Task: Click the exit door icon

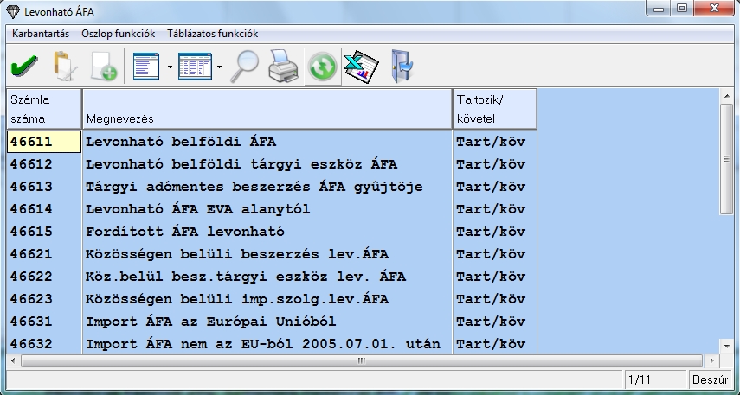Action: (401, 67)
